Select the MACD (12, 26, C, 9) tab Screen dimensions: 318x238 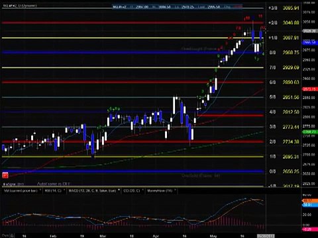pos(92,190)
